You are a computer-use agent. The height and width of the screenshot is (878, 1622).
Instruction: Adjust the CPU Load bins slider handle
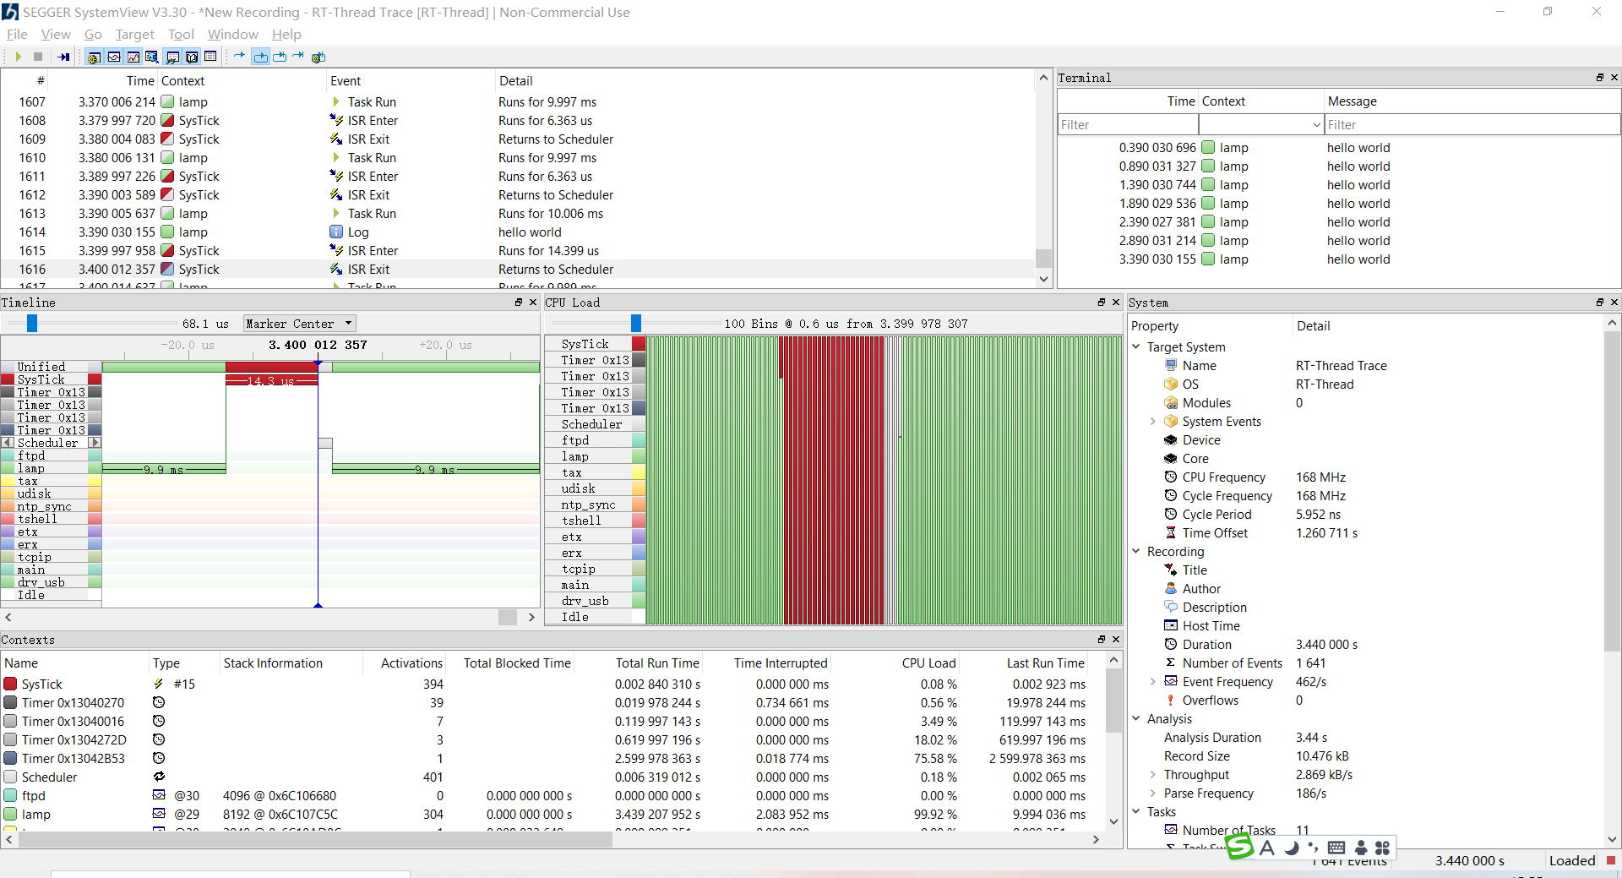(x=636, y=324)
